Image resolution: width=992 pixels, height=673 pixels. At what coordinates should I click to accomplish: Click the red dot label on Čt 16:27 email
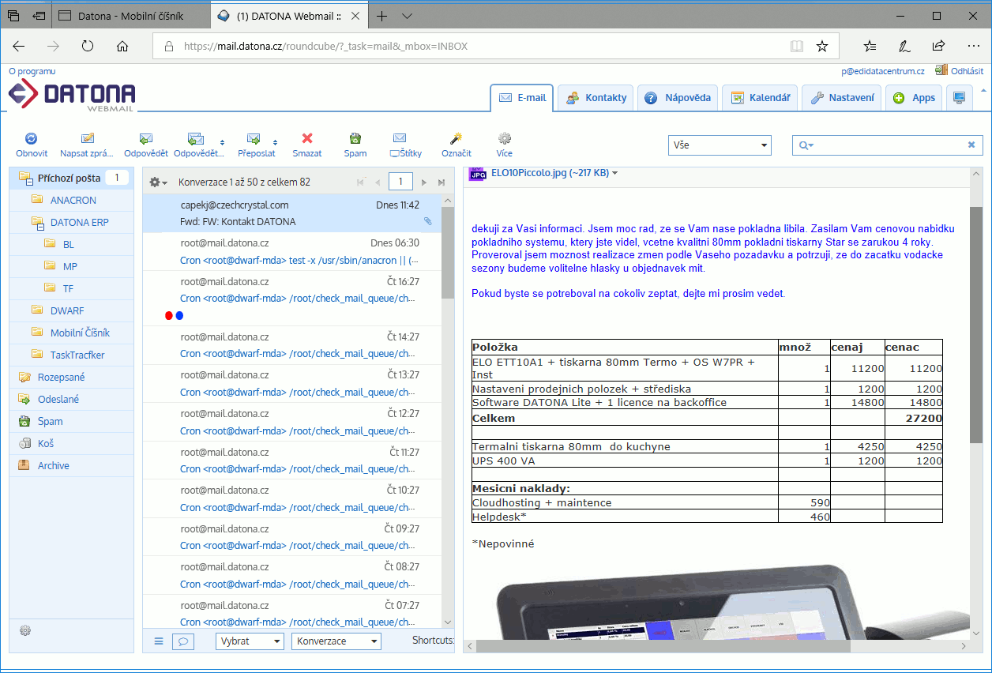pos(169,315)
